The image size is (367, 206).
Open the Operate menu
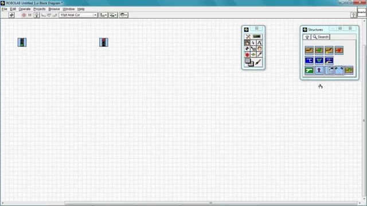25,9
